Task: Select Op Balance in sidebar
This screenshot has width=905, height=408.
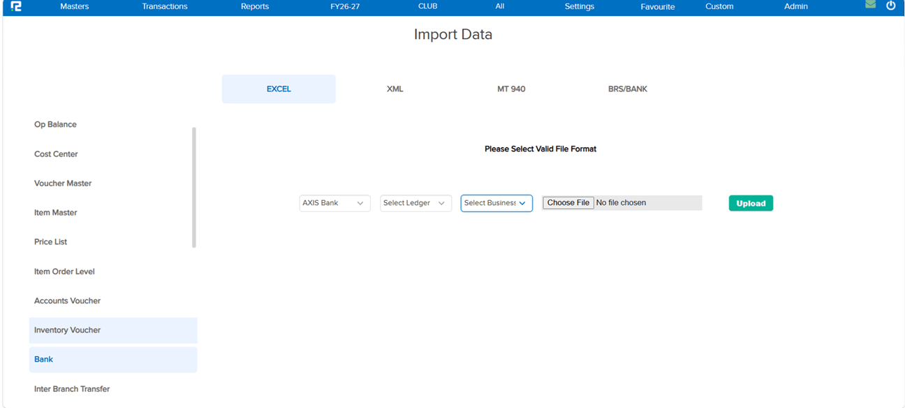Action: click(56, 125)
